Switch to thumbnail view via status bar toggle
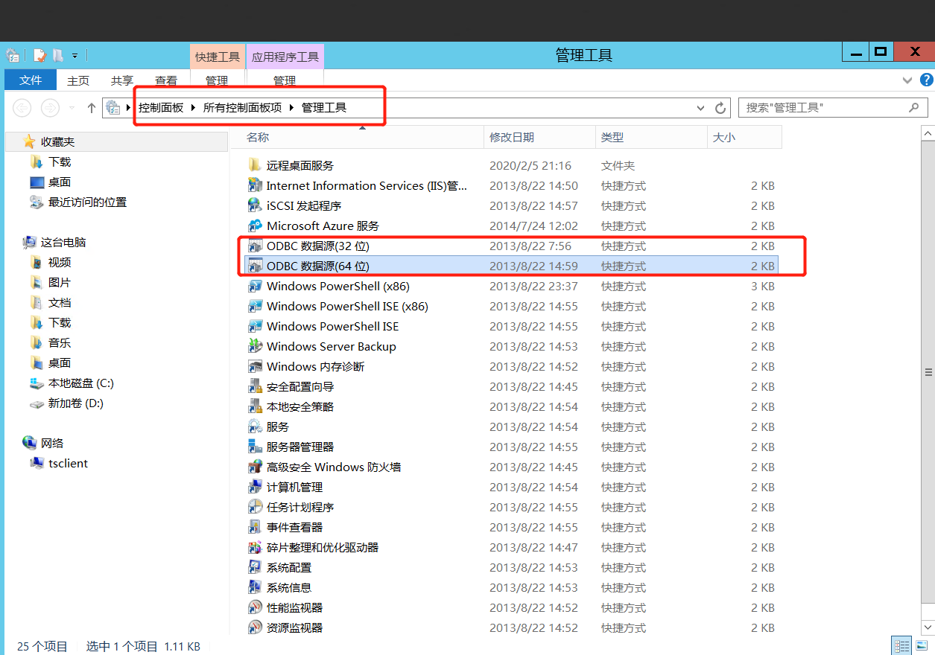 922,645
